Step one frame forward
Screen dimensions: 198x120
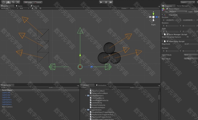click(111, 2)
